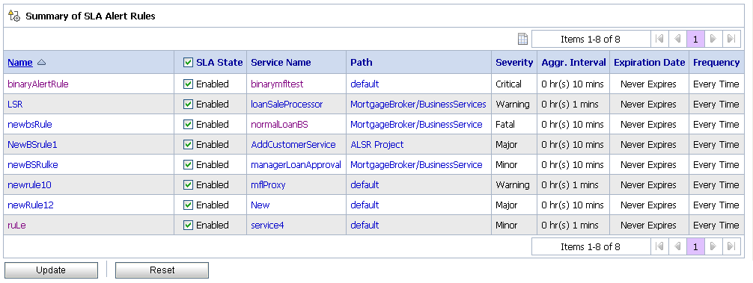Open the AddCustomerService service link
Screen dimensions: 753x283
coord(293,144)
